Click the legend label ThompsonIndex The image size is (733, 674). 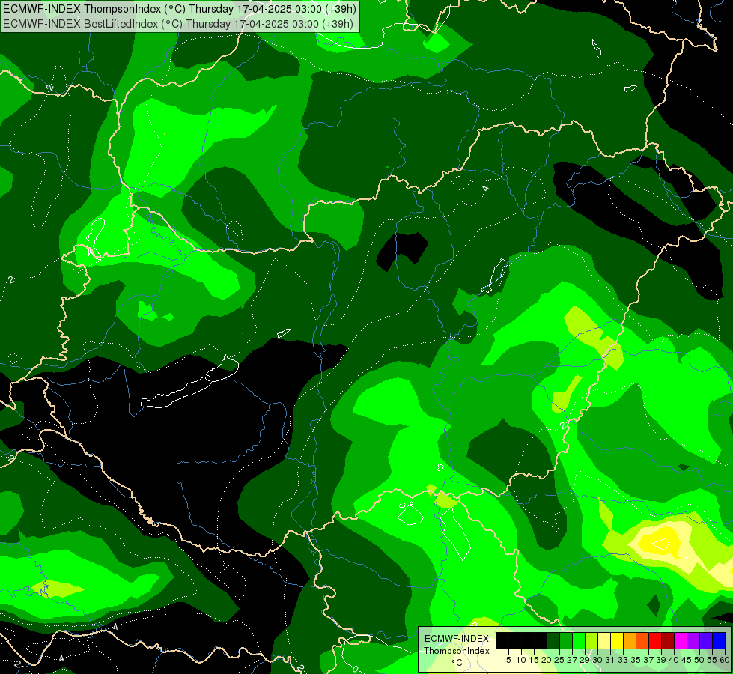coord(457,651)
